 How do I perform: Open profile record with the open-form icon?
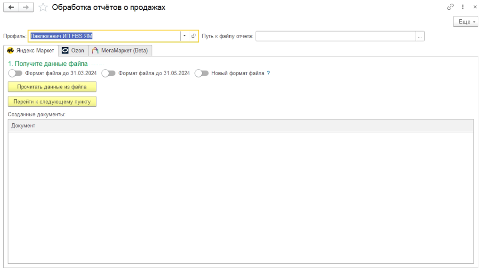[x=193, y=36]
